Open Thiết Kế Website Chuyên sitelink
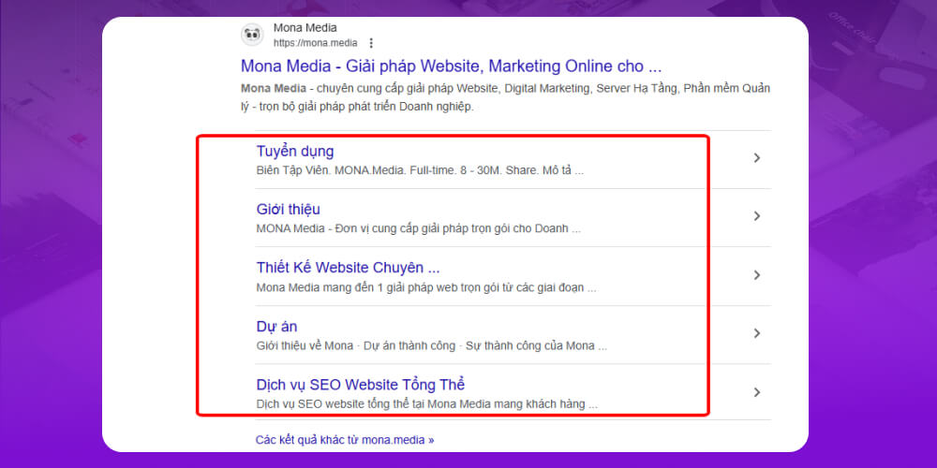 tap(348, 268)
